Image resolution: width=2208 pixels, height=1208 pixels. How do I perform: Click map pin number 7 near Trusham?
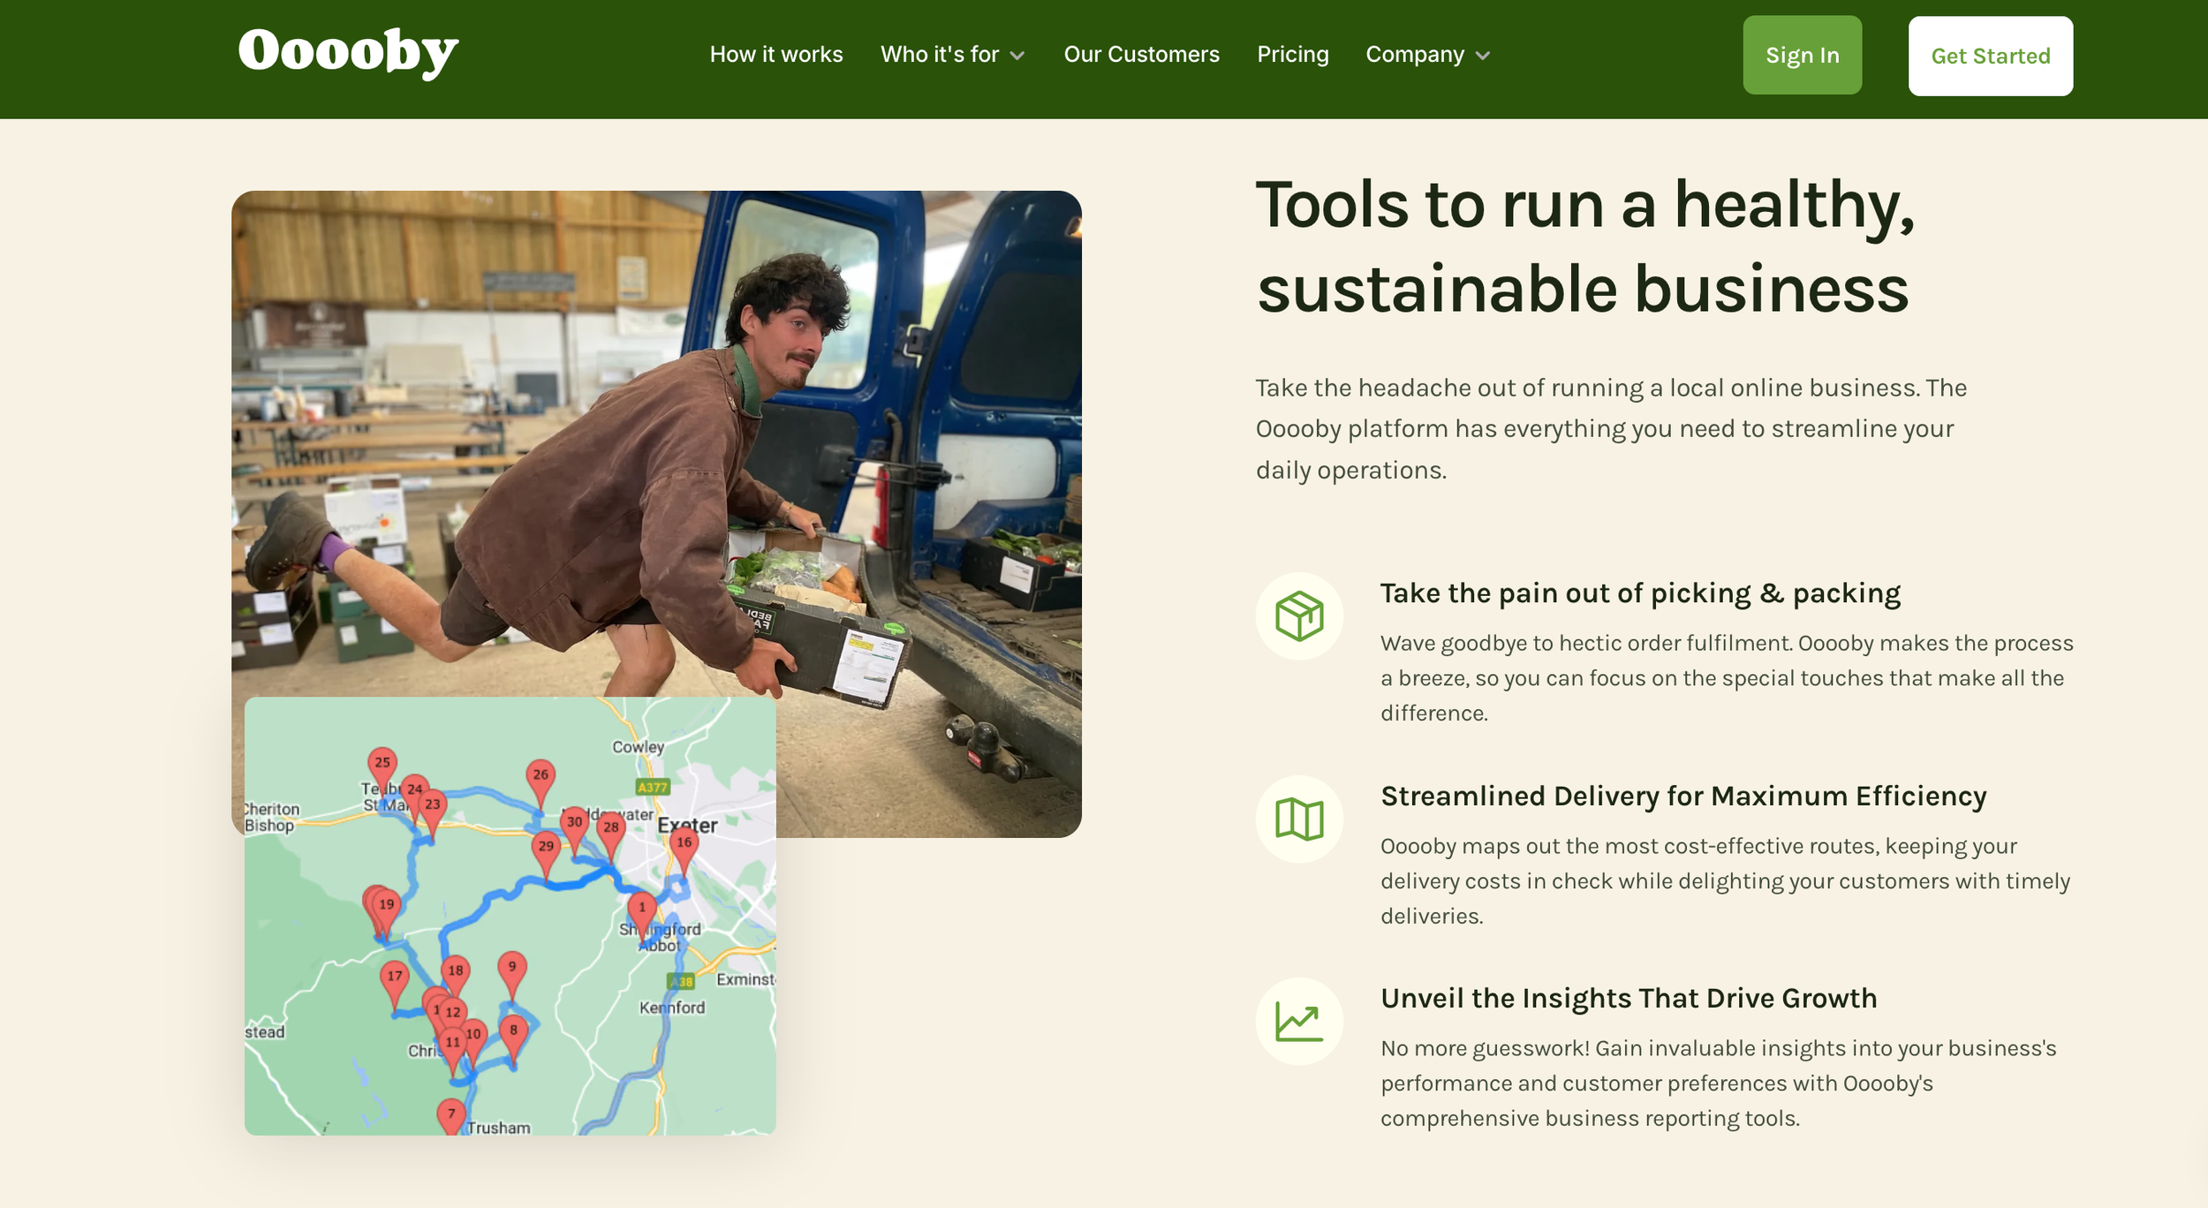(451, 1114)
